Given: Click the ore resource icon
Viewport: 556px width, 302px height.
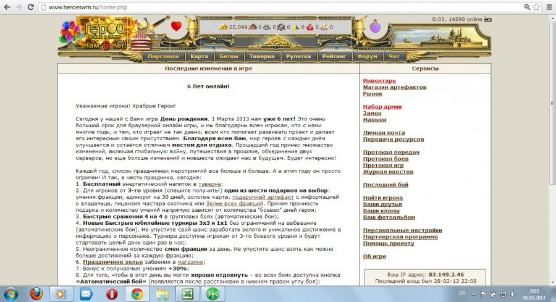Looking at the screenshot, I should pos(267,27).
